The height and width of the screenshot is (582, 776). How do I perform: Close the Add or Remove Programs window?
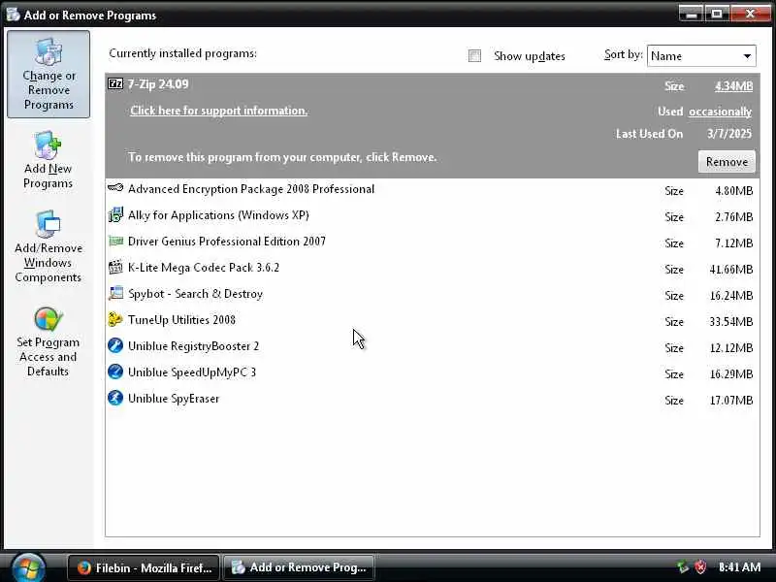750,14
